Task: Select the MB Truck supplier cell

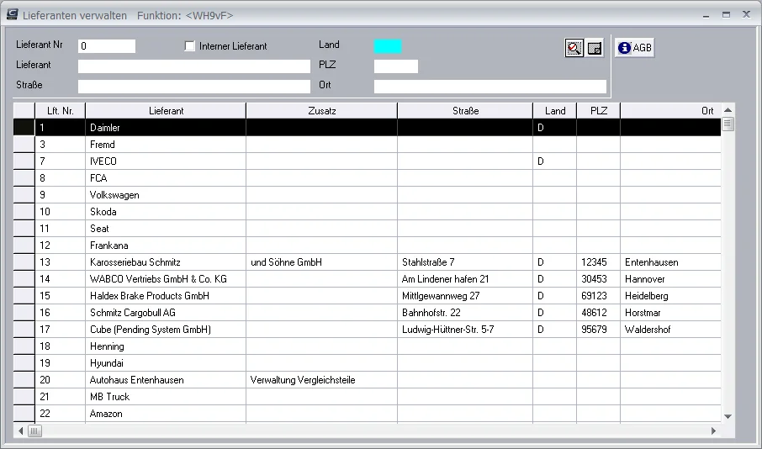Action: point(166,397)
